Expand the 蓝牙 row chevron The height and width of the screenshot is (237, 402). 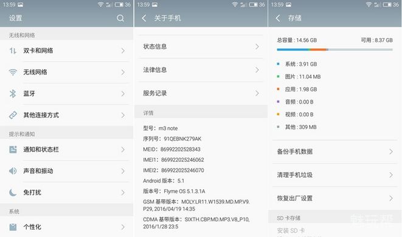pos(123,94)
